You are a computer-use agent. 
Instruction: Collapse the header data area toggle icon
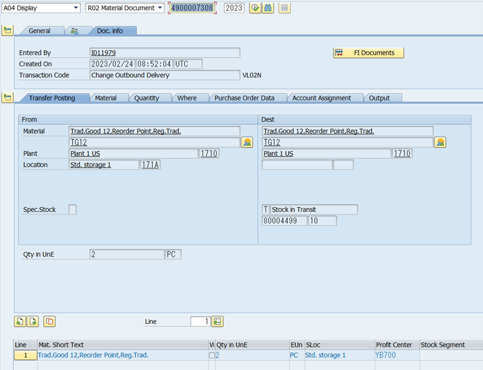[7, 31]
